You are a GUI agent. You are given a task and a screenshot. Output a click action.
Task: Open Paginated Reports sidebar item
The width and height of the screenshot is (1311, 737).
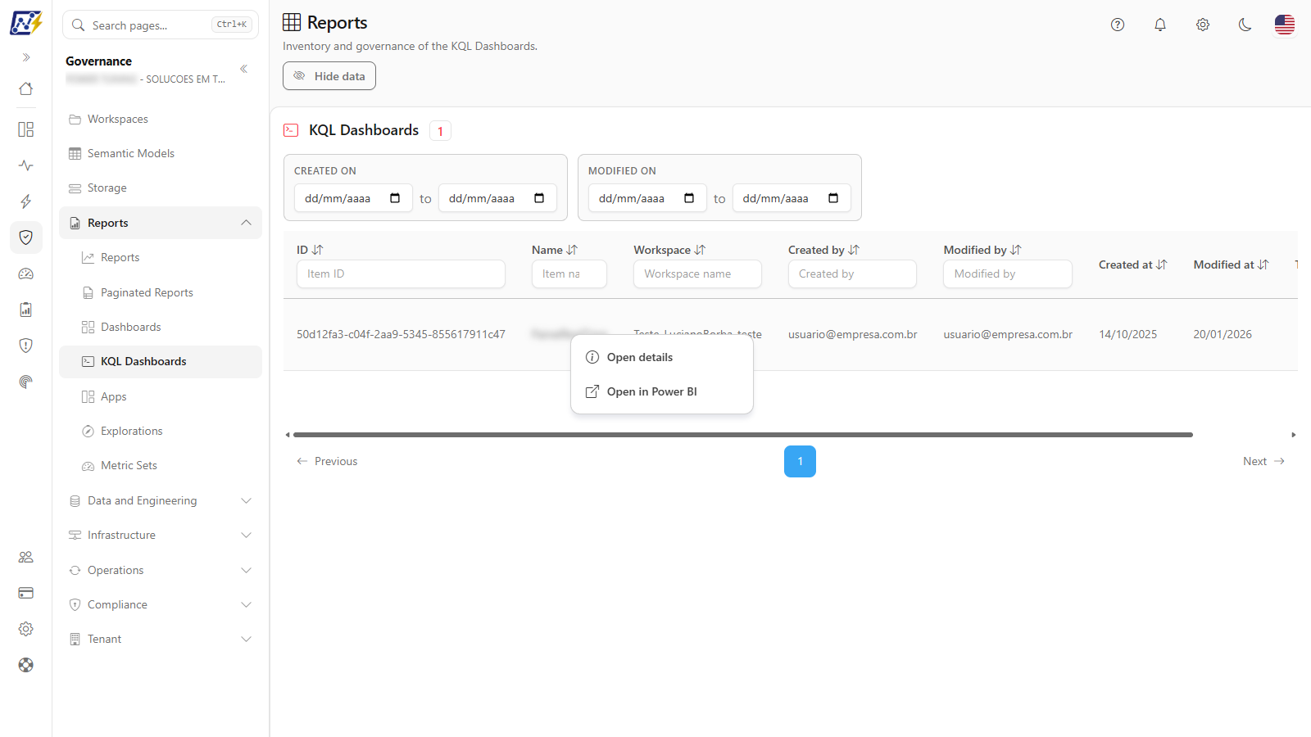tap(161, 292)
